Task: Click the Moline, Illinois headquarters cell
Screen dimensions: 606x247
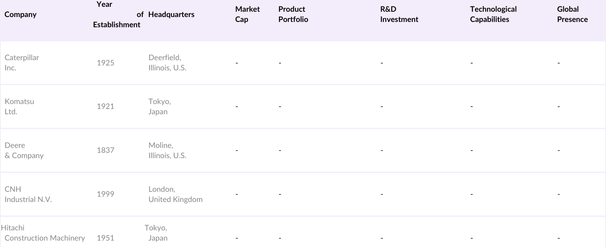Action: pyautogui.click(x=167, y=151)
